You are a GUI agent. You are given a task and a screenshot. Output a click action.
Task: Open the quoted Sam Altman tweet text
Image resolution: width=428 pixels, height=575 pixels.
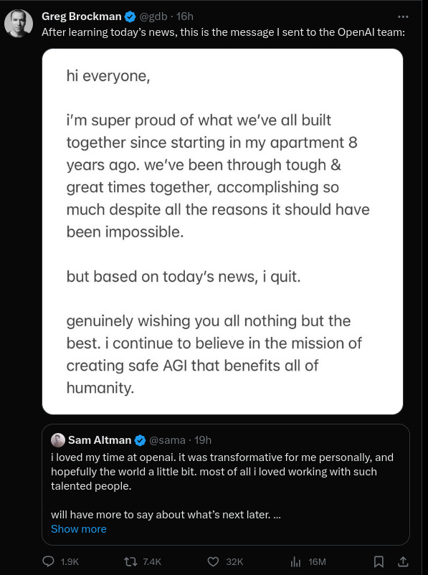(x=222, y=486)
